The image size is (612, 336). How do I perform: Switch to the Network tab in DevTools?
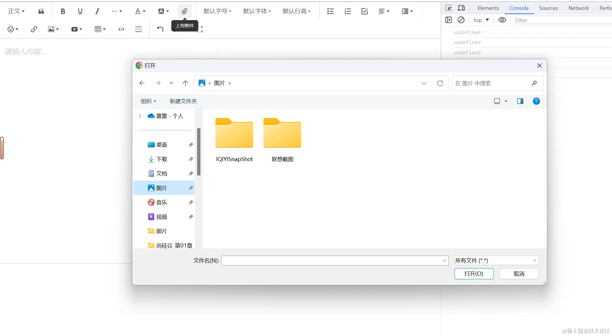click(x=578, y=8)
